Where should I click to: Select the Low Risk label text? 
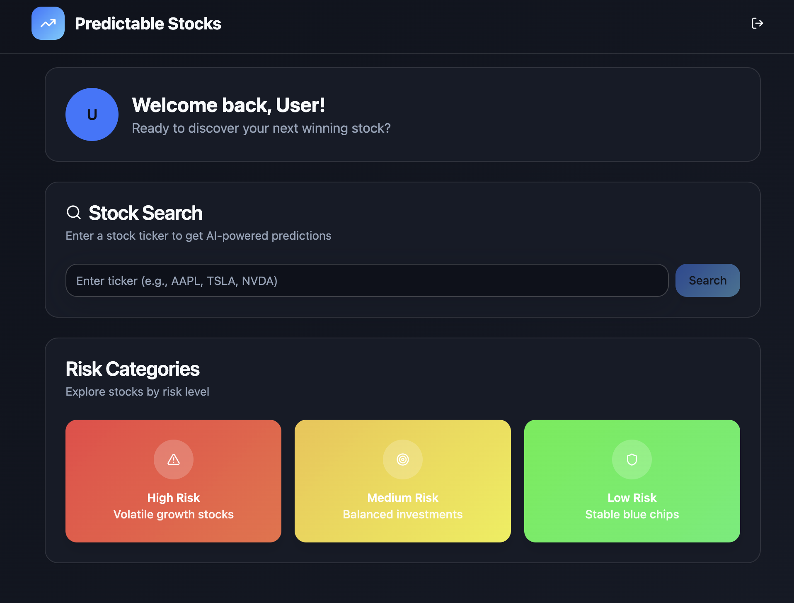(632, 498)
